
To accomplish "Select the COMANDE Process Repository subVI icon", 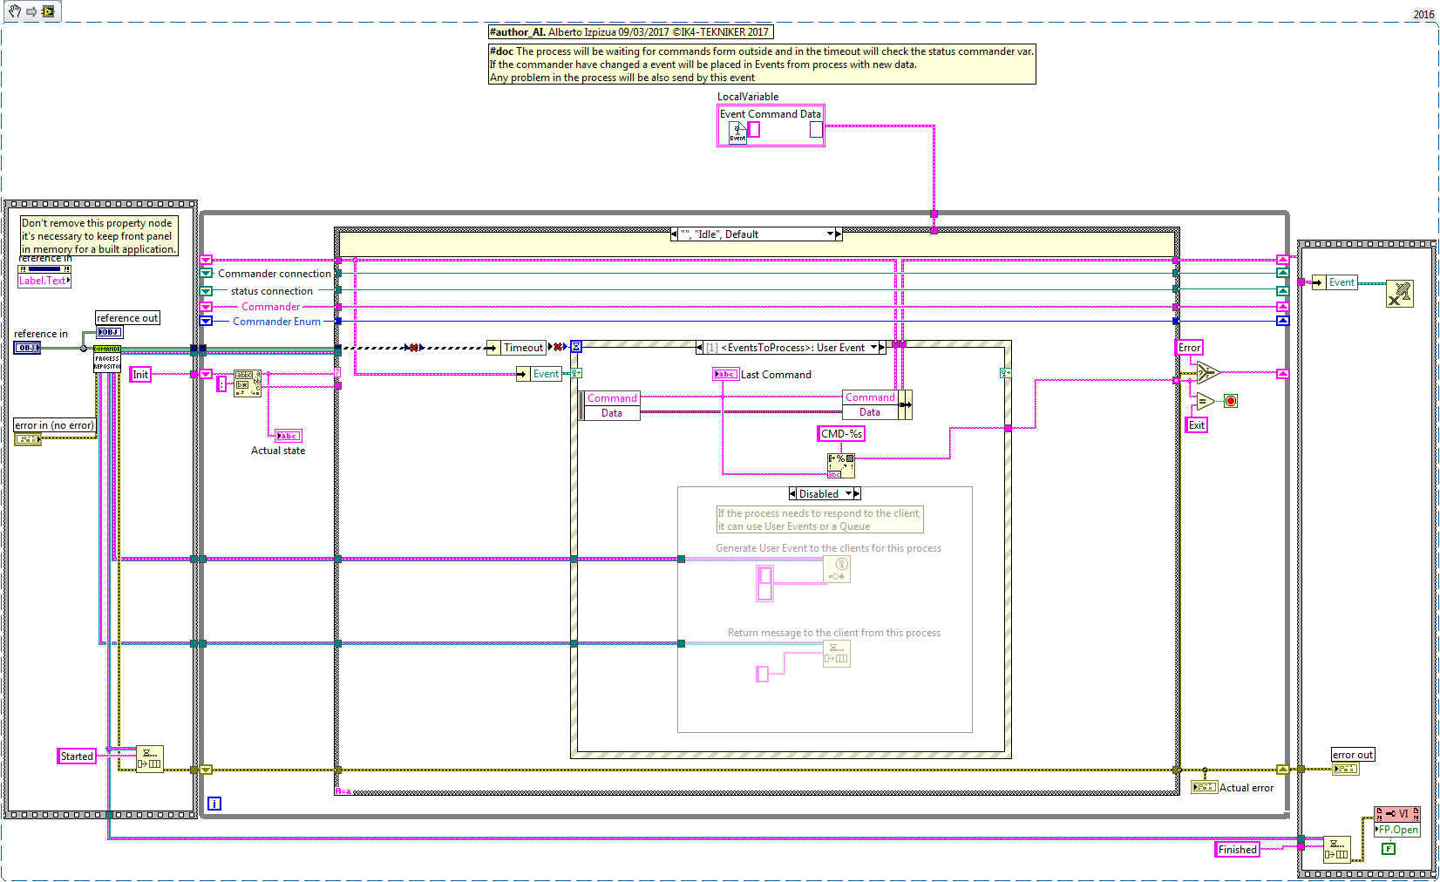I will tap(107, 358).
